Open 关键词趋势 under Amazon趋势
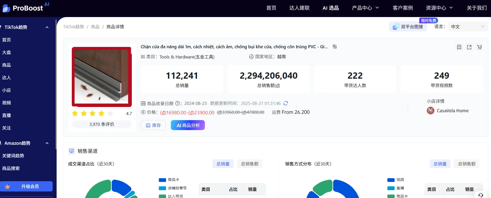Screen dimensions: 491x198 (x=13, y=156)
